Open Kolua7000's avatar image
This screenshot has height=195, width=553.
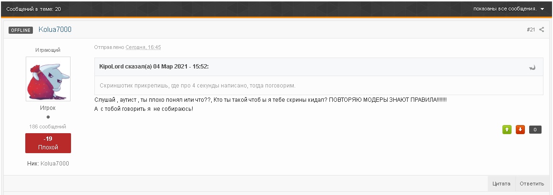[48, 79]
